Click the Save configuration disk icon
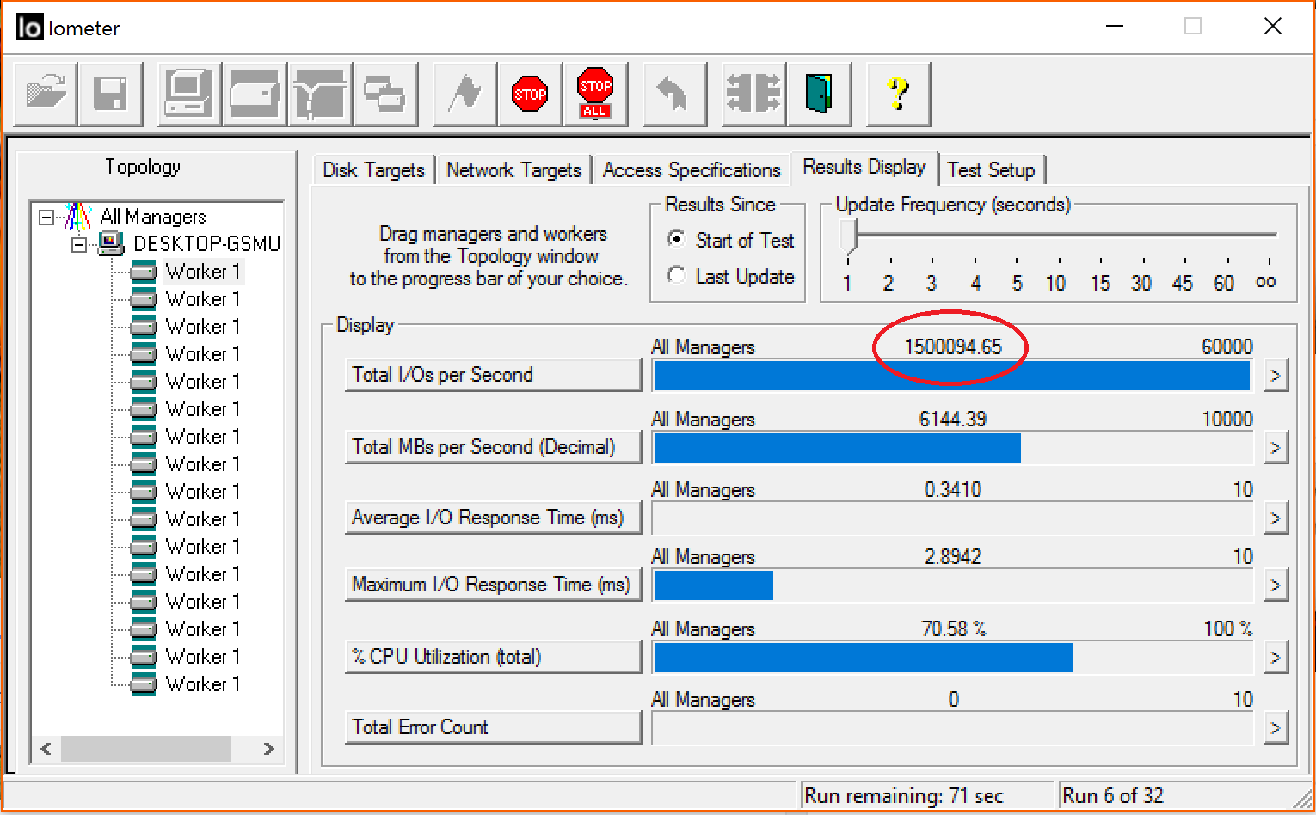The height and width of the screenshot is (815, 1316). (110, 93)
